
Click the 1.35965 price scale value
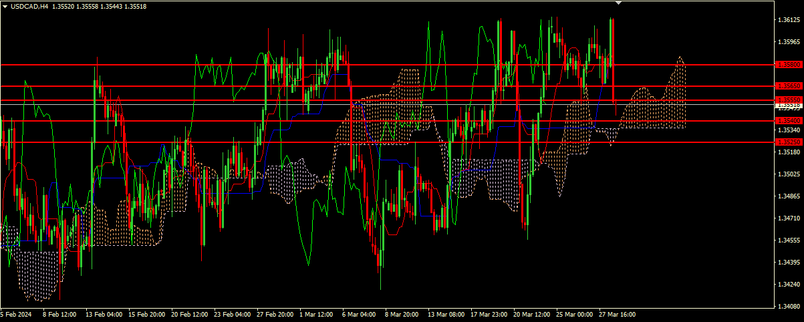789,42
